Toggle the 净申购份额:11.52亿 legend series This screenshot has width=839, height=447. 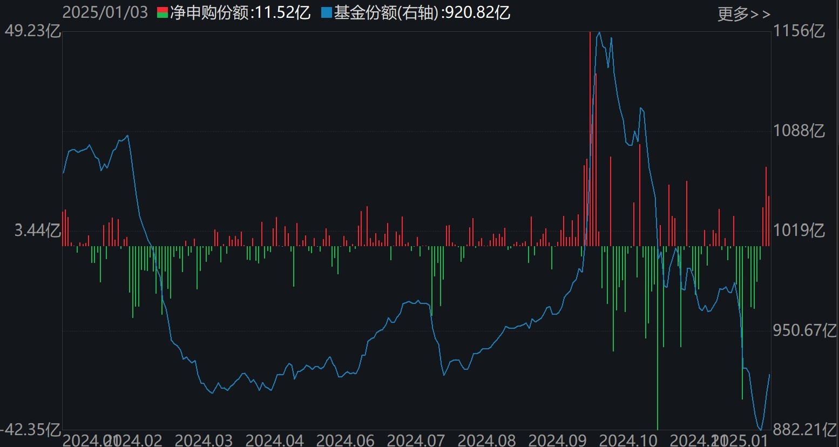(240, 13)
